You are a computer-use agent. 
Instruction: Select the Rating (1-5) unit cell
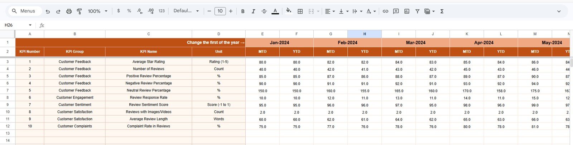(219, 62)
